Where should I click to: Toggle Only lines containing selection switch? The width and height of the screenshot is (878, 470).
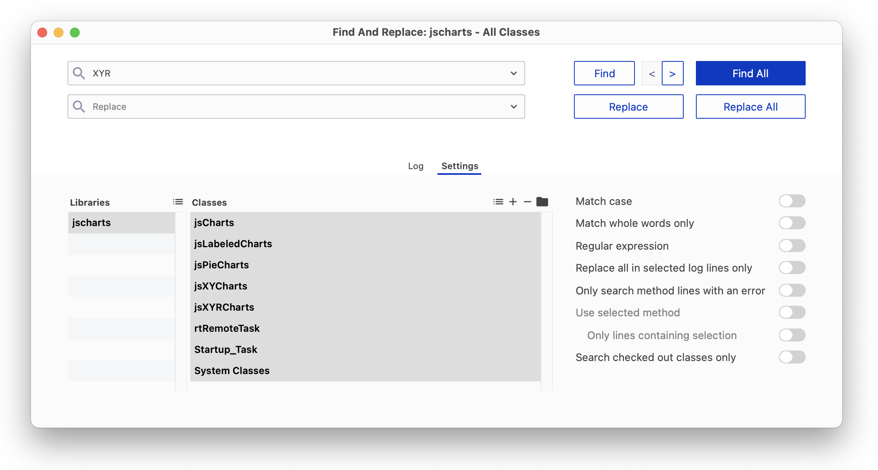click(x=792, y=335)
